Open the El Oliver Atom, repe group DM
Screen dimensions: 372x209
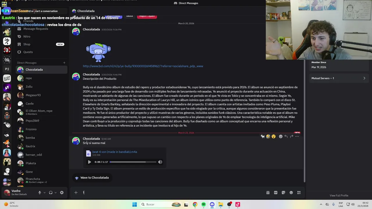[x=41, y=112]
